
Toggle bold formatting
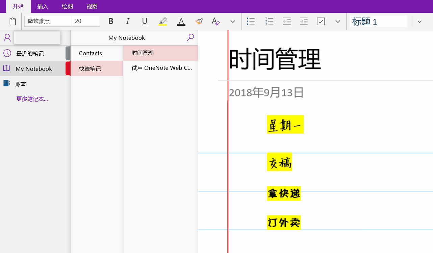pyautogui.click(x=111, y=21)
